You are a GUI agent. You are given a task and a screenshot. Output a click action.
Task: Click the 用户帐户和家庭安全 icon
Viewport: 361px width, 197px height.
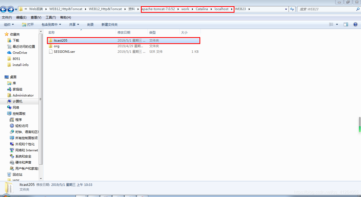[x=12, y=168]
